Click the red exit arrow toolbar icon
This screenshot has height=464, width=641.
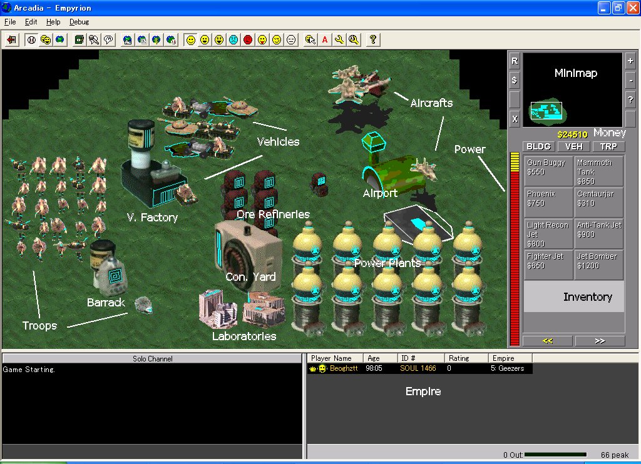pos(11,39)
